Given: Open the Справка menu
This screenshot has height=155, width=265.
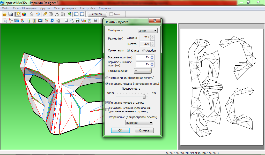Looking at the screenshot, I should tap(105, 8).
